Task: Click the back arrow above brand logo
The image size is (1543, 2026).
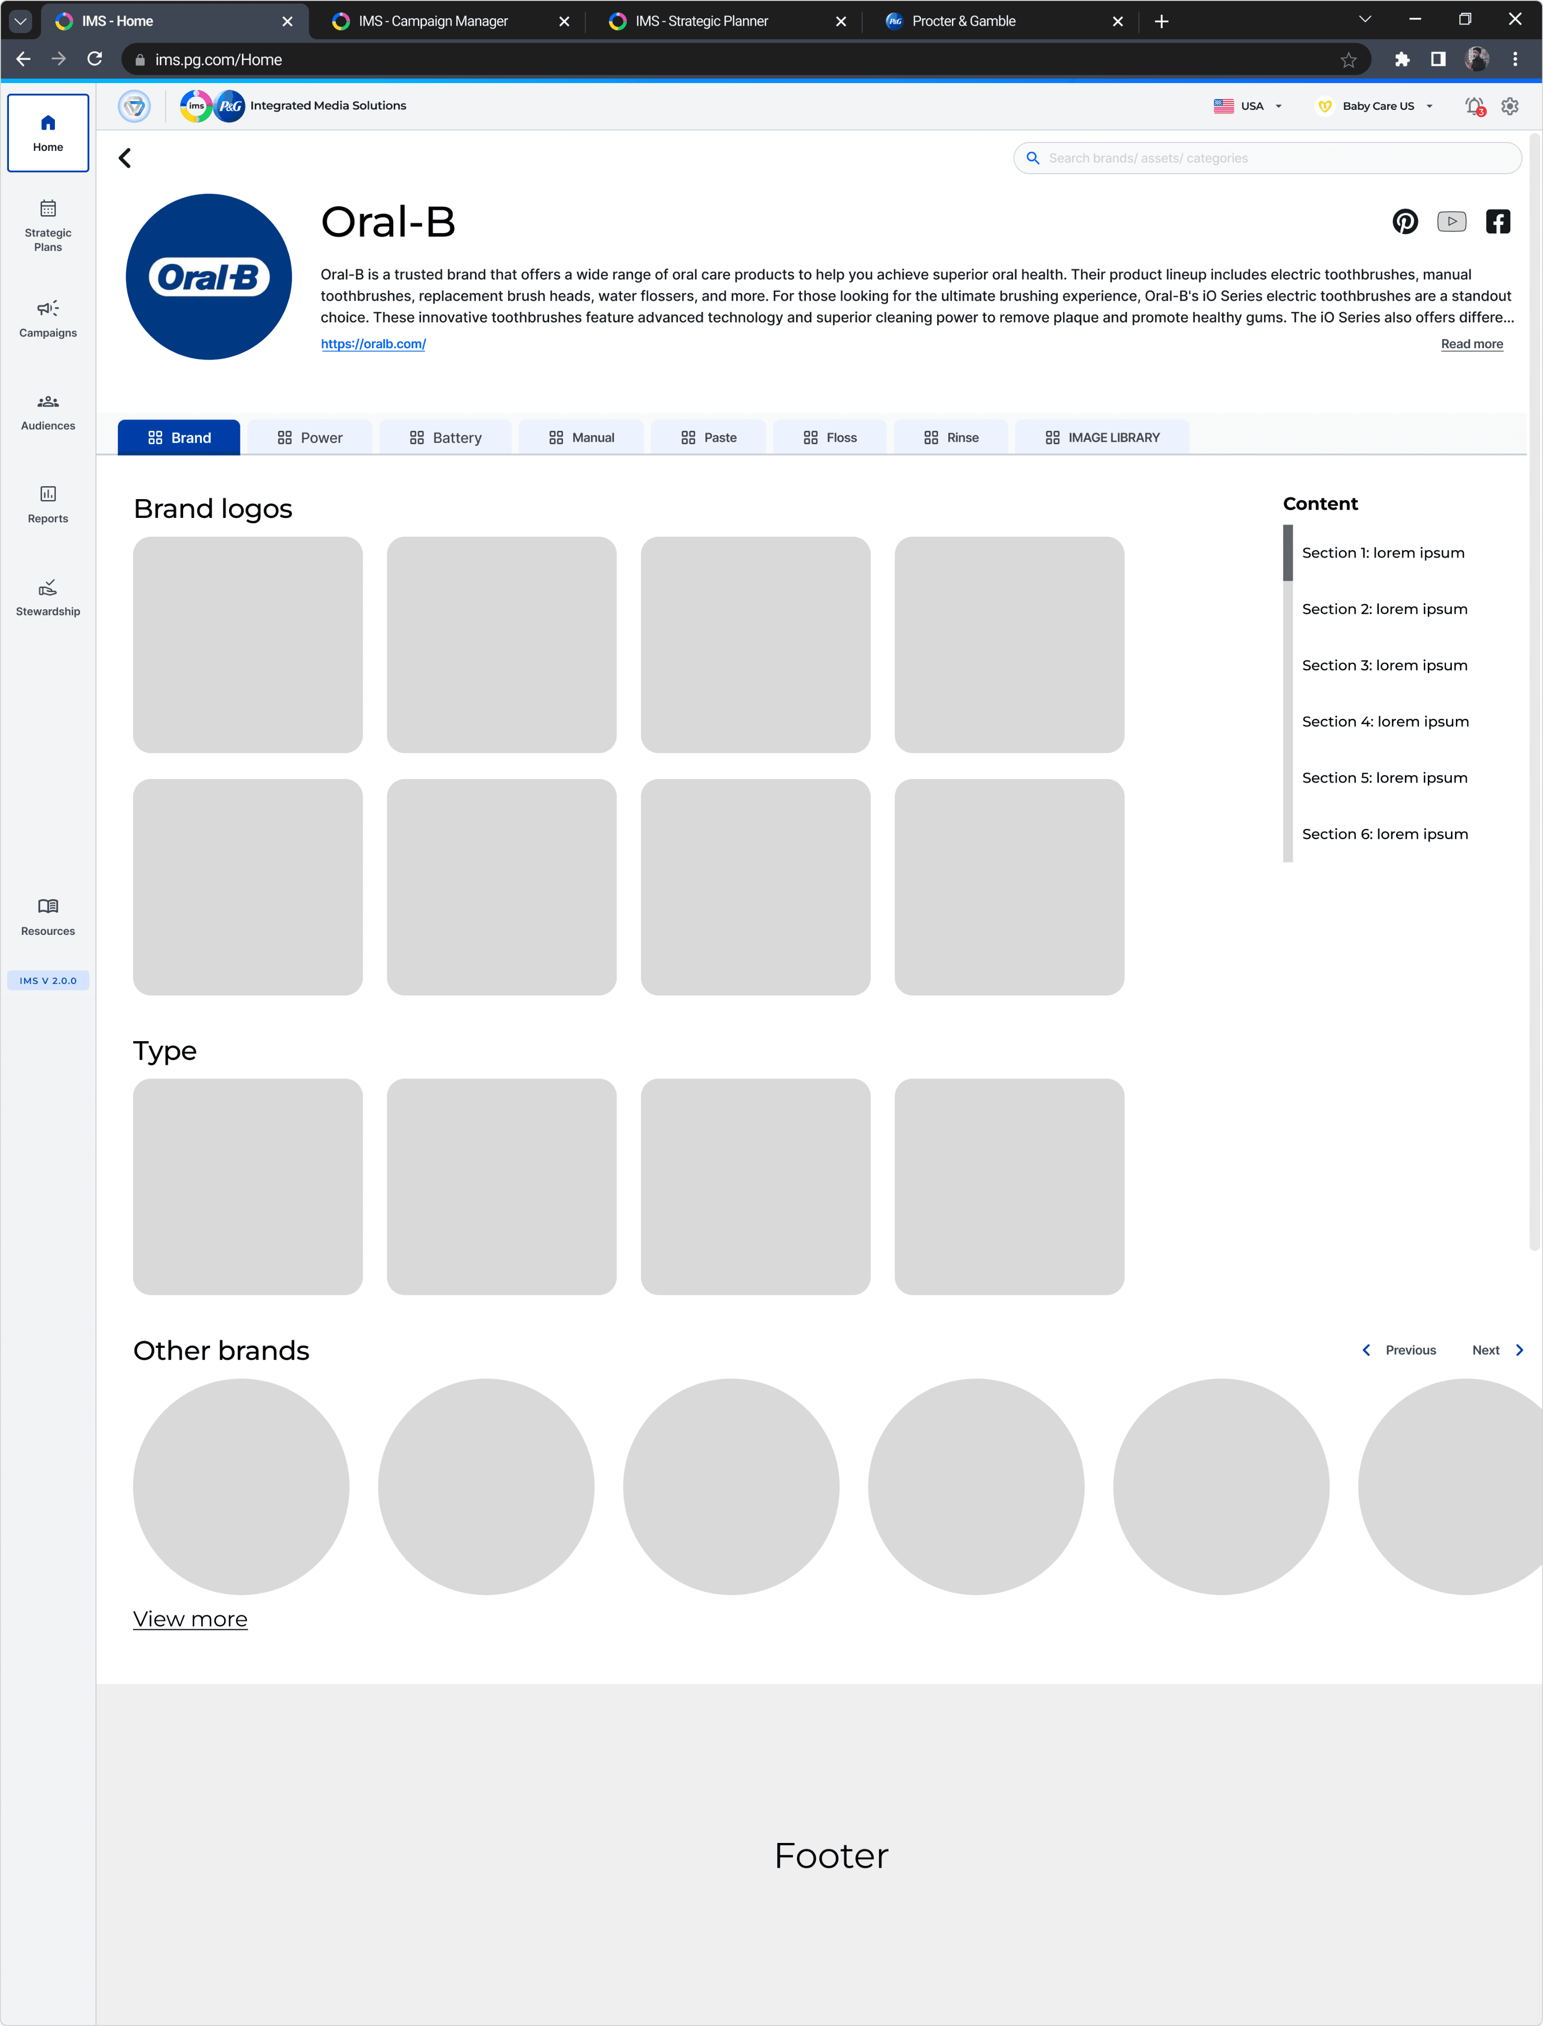Action: click(x=125, y=158)
